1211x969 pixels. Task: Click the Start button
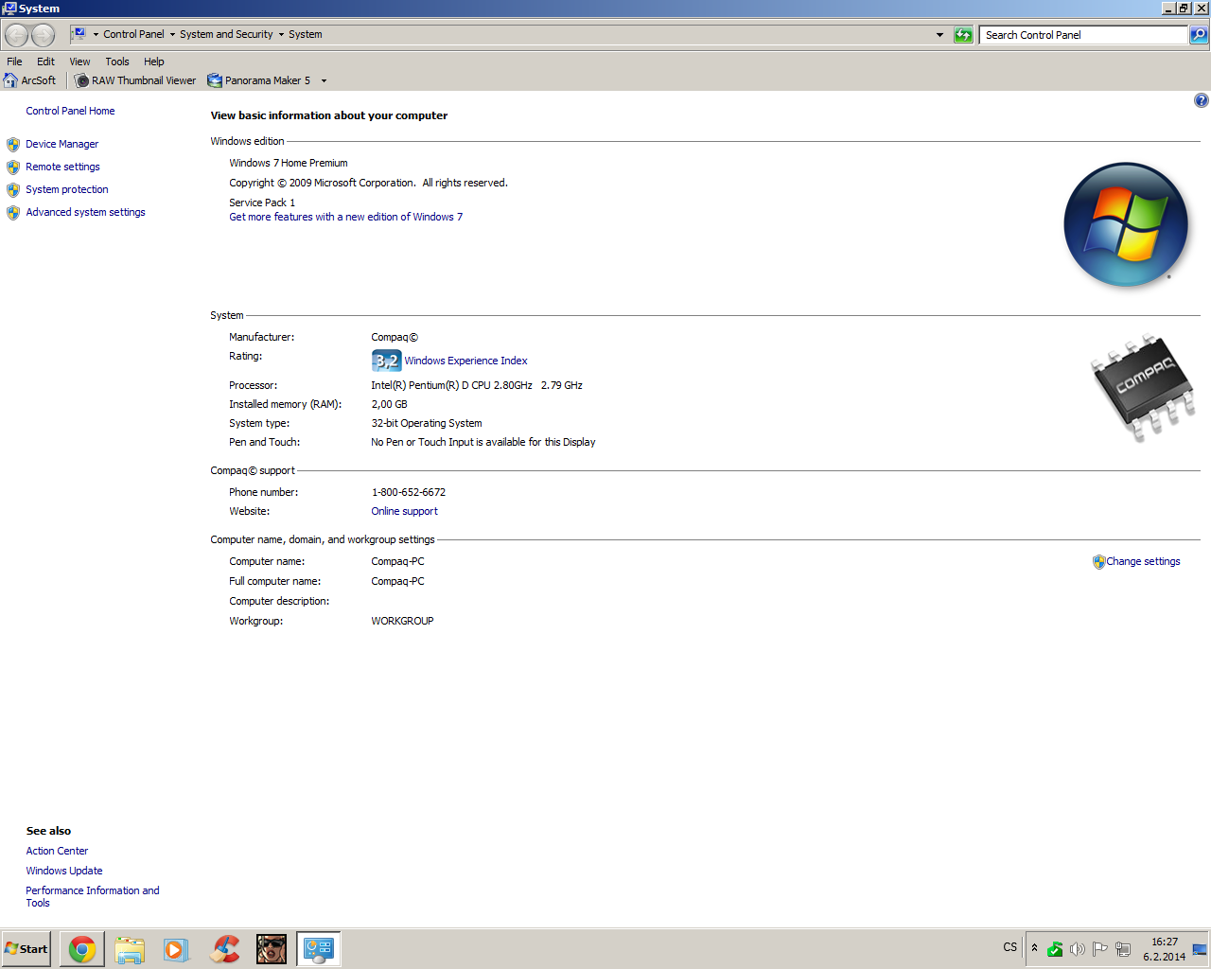(26, 949)
